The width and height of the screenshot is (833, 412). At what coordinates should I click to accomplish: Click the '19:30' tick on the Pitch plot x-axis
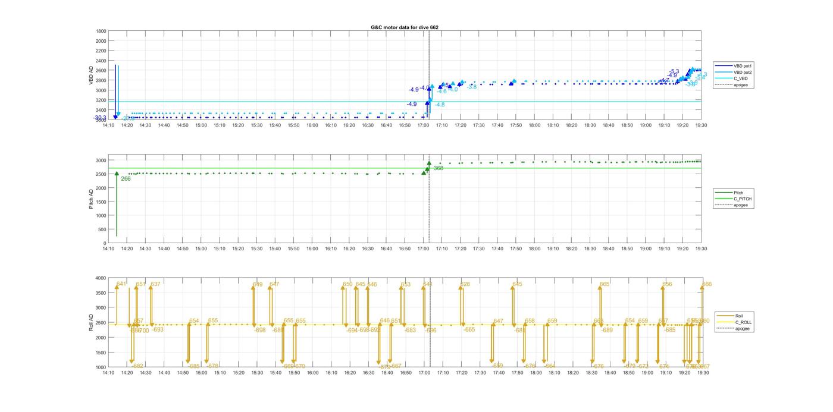702,249
